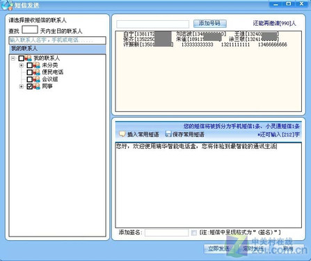Click recipient number 13333333333
The height and width of the screenshot is (261, 311).
click(x=197, y=45)
